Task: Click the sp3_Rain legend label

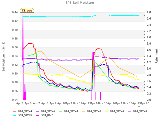Action: 47,115
